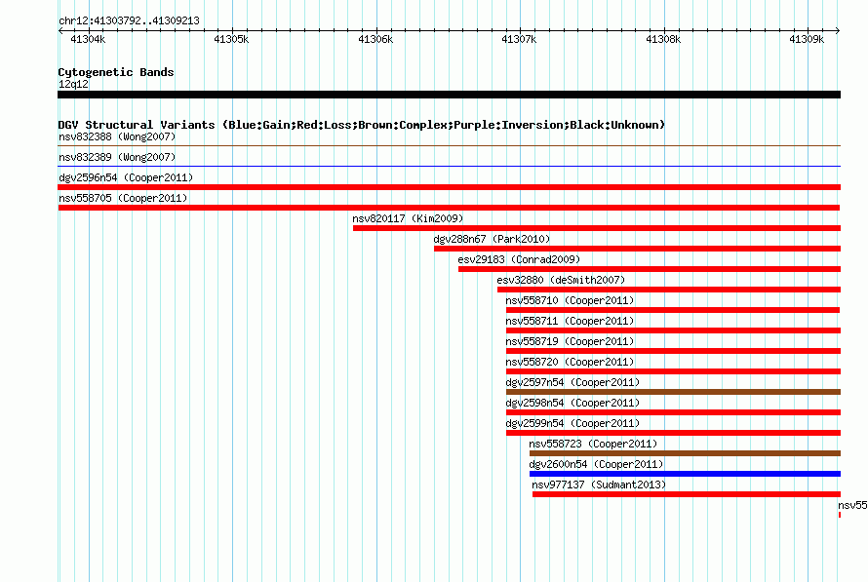Select the brown nsv558723 (Cooper2011) bar

[685, 453]
